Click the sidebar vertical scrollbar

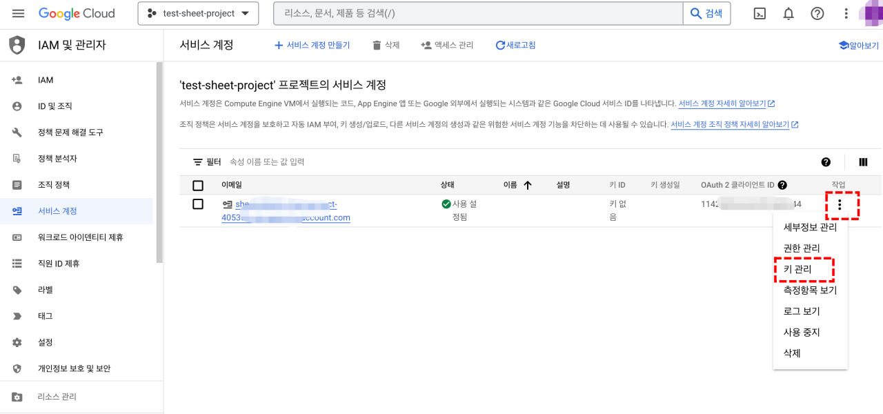(159, 162)
